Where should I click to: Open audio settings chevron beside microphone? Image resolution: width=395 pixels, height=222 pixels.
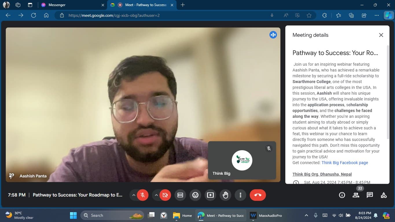[133, 195]
